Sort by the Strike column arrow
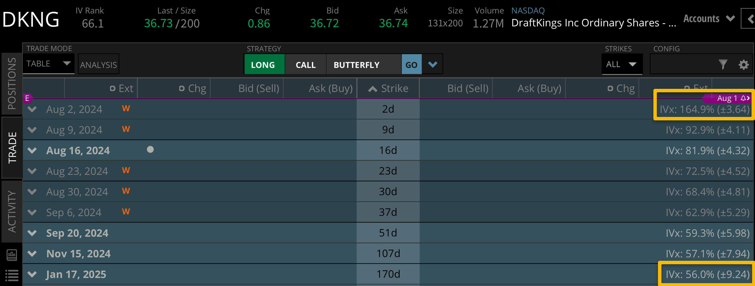This screenshot has width=755, height=286. coord(373,89)
